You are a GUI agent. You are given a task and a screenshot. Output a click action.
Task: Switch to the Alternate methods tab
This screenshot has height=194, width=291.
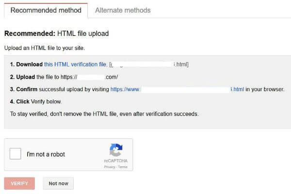[123, 10]
